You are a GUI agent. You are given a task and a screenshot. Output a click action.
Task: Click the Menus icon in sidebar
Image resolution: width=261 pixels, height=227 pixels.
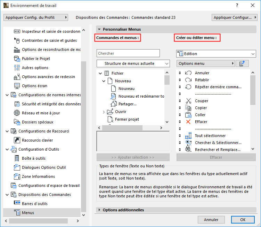pos(17,212)
